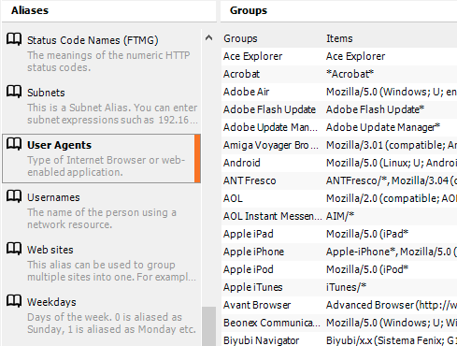Click the book icon beside Web sites
457x346 pixels.
[x=14, y=249]
